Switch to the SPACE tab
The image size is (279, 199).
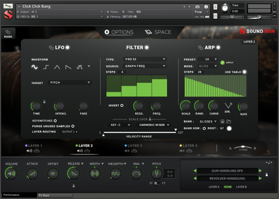click(x=158, y=32)
